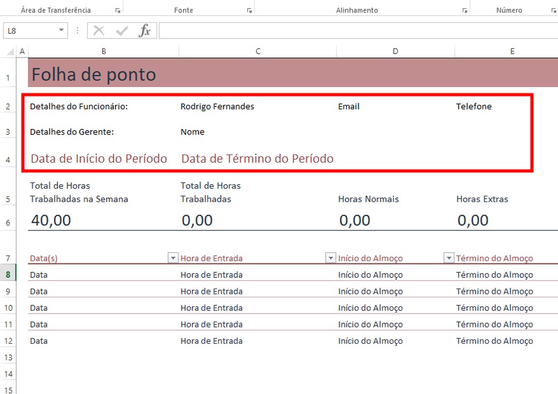Image resolution: width=558 pixels, height=394 pixels.
Task: Open the Name Box dropdown showing L8
Action: [62, 30]
